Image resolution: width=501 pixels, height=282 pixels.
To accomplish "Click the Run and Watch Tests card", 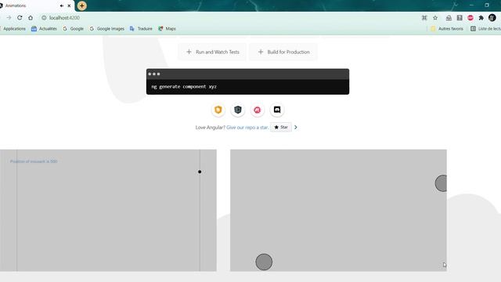I will pyautogui.click(x=212, y=52).
